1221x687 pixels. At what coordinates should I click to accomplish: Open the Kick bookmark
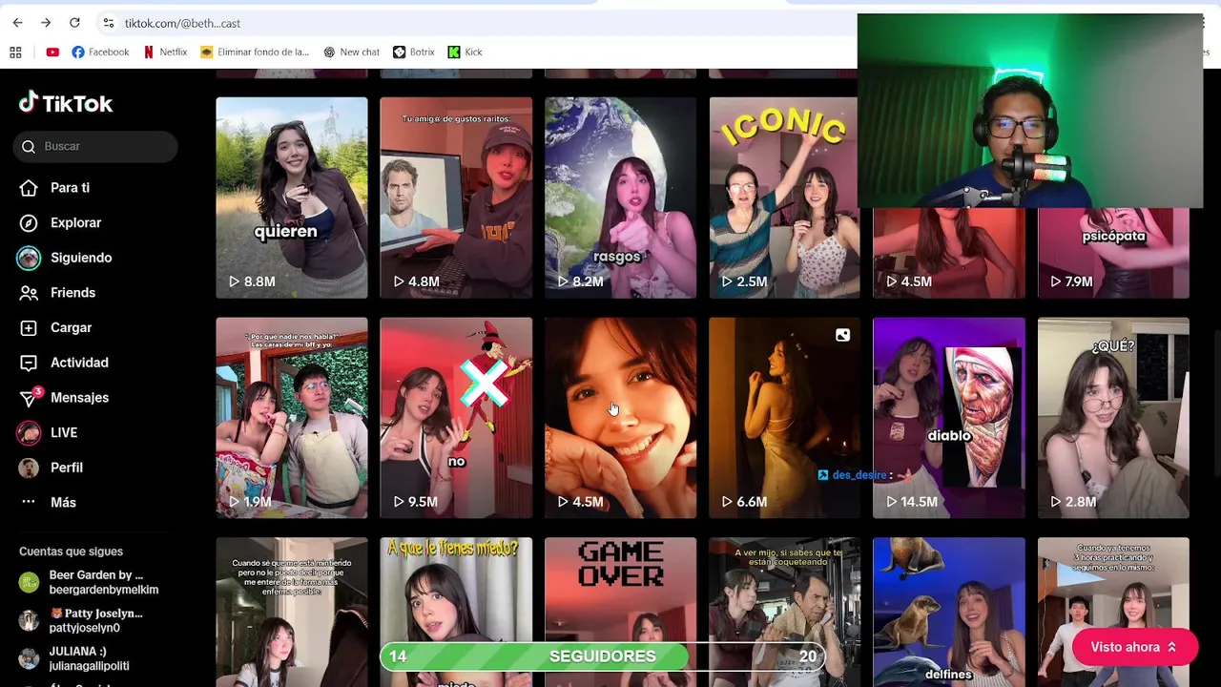tap(466, 52)
